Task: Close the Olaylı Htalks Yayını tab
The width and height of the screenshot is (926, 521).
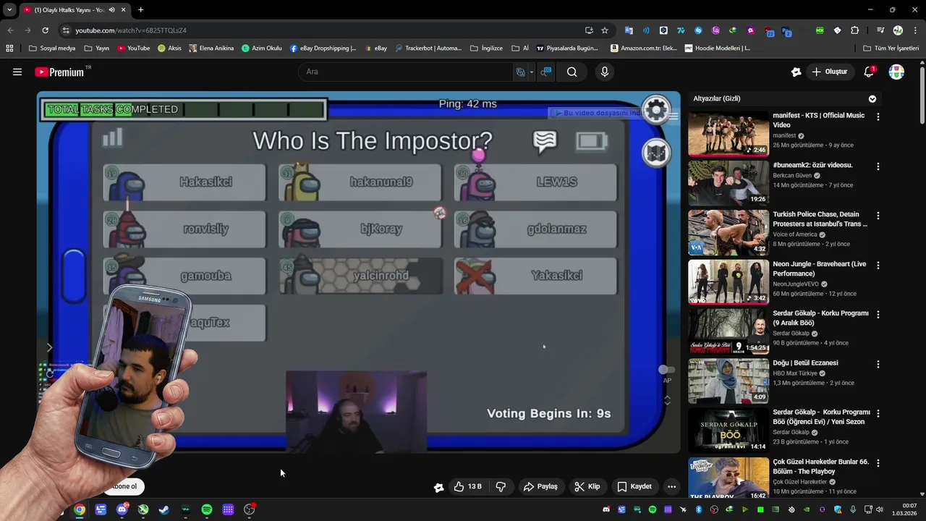Action: pos(123,10)
